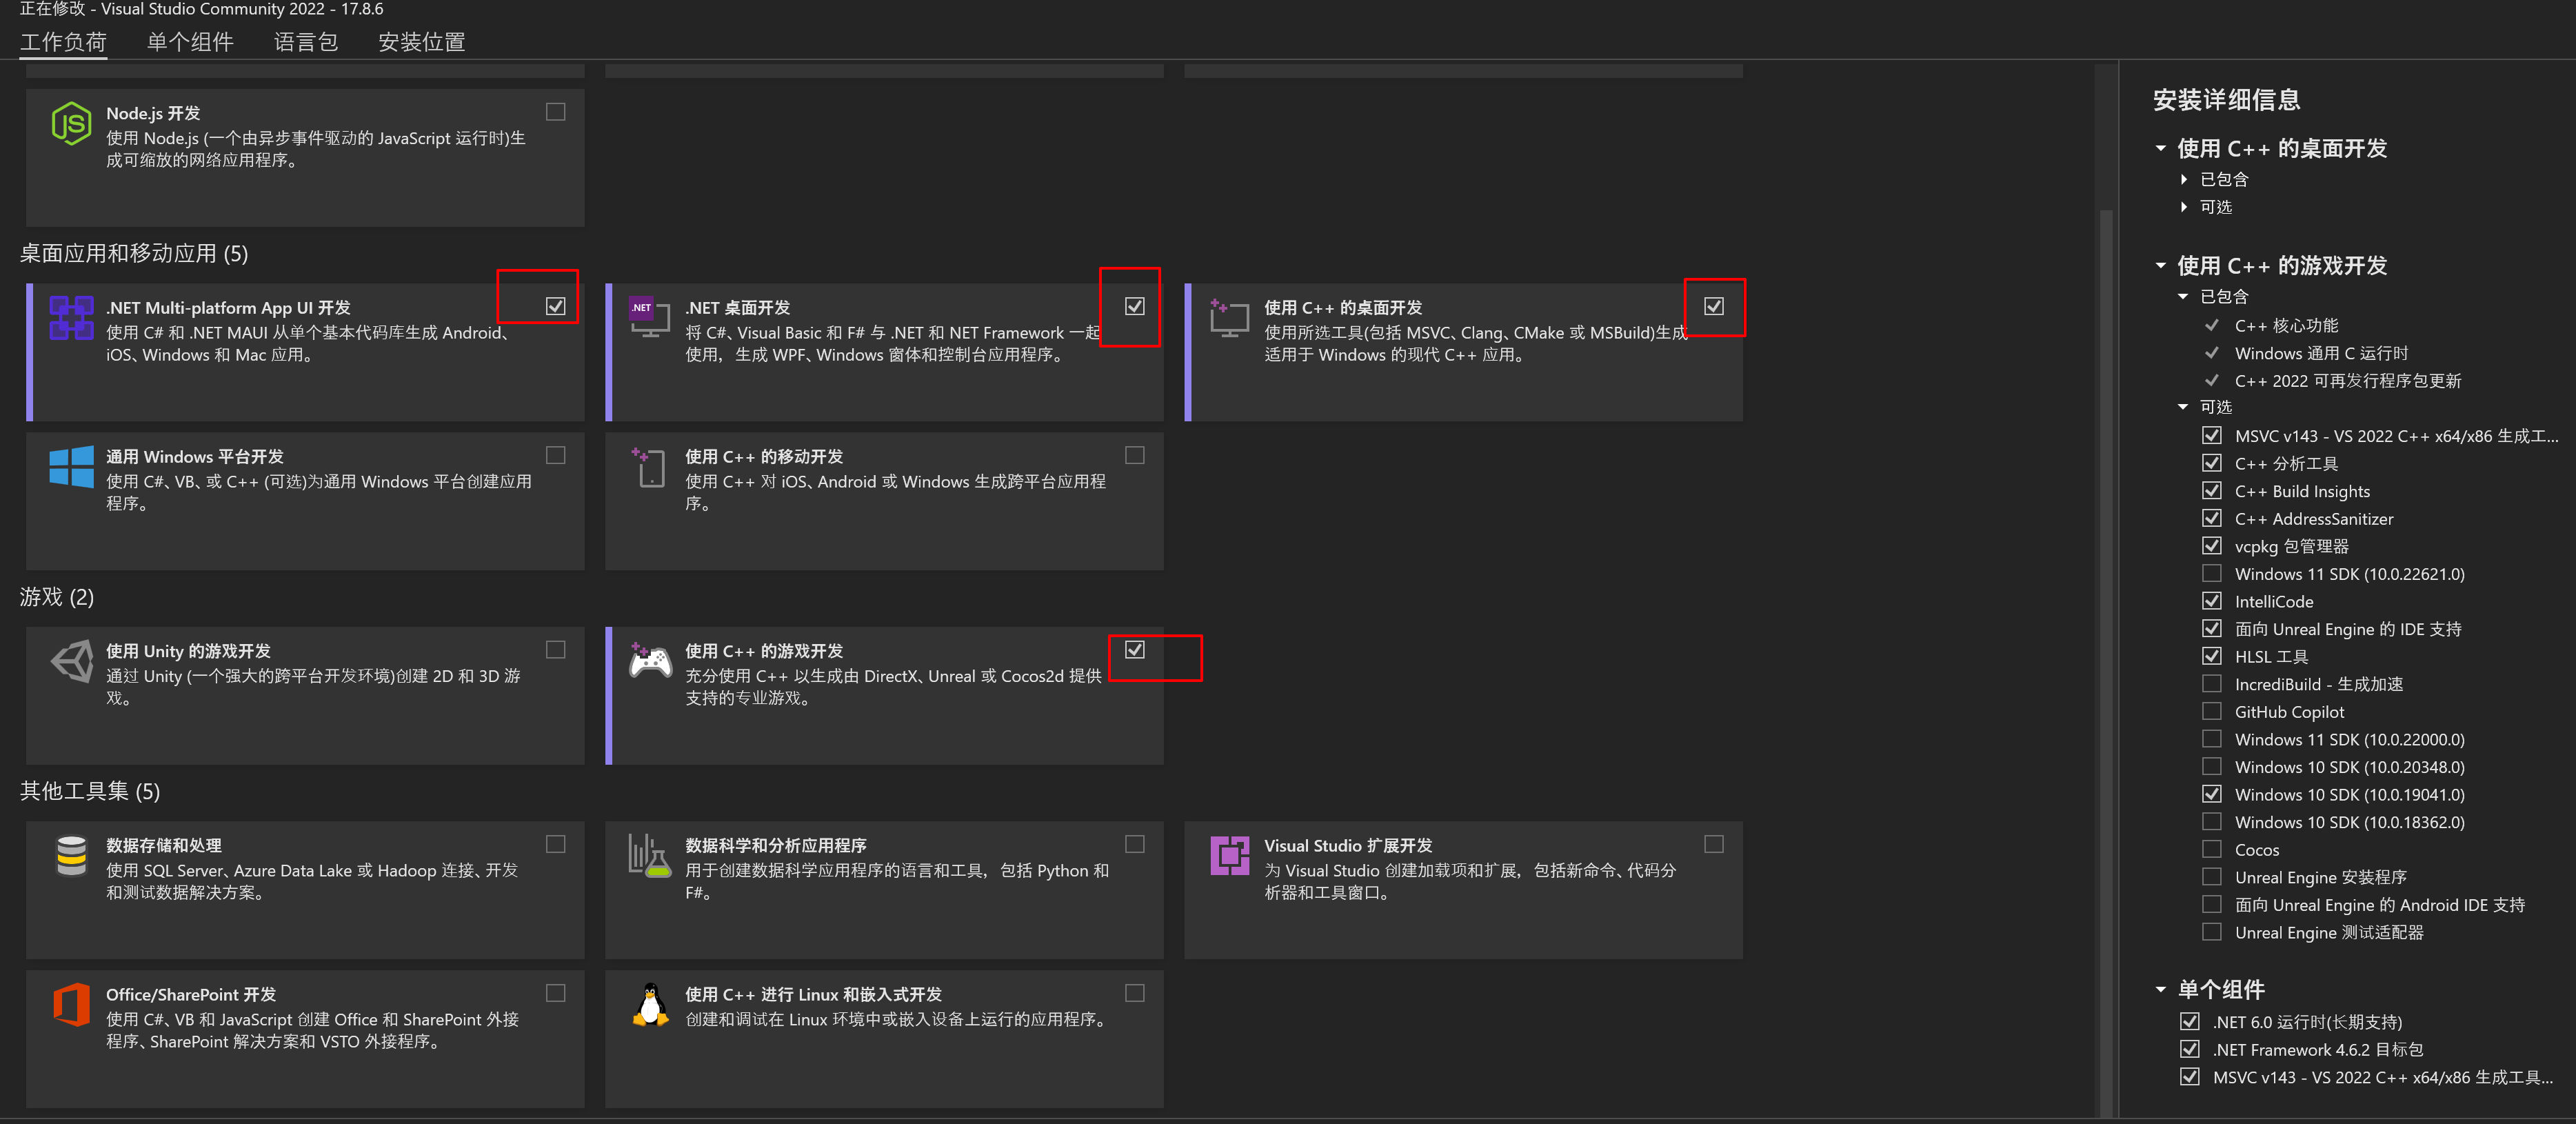2576x1124 pixels.
Task: Open the 安装位置 tab
Action: coord(422,42)
